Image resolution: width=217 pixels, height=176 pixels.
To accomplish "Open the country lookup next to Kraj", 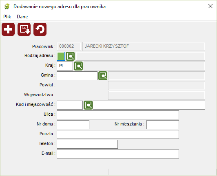I will (78, 66).
